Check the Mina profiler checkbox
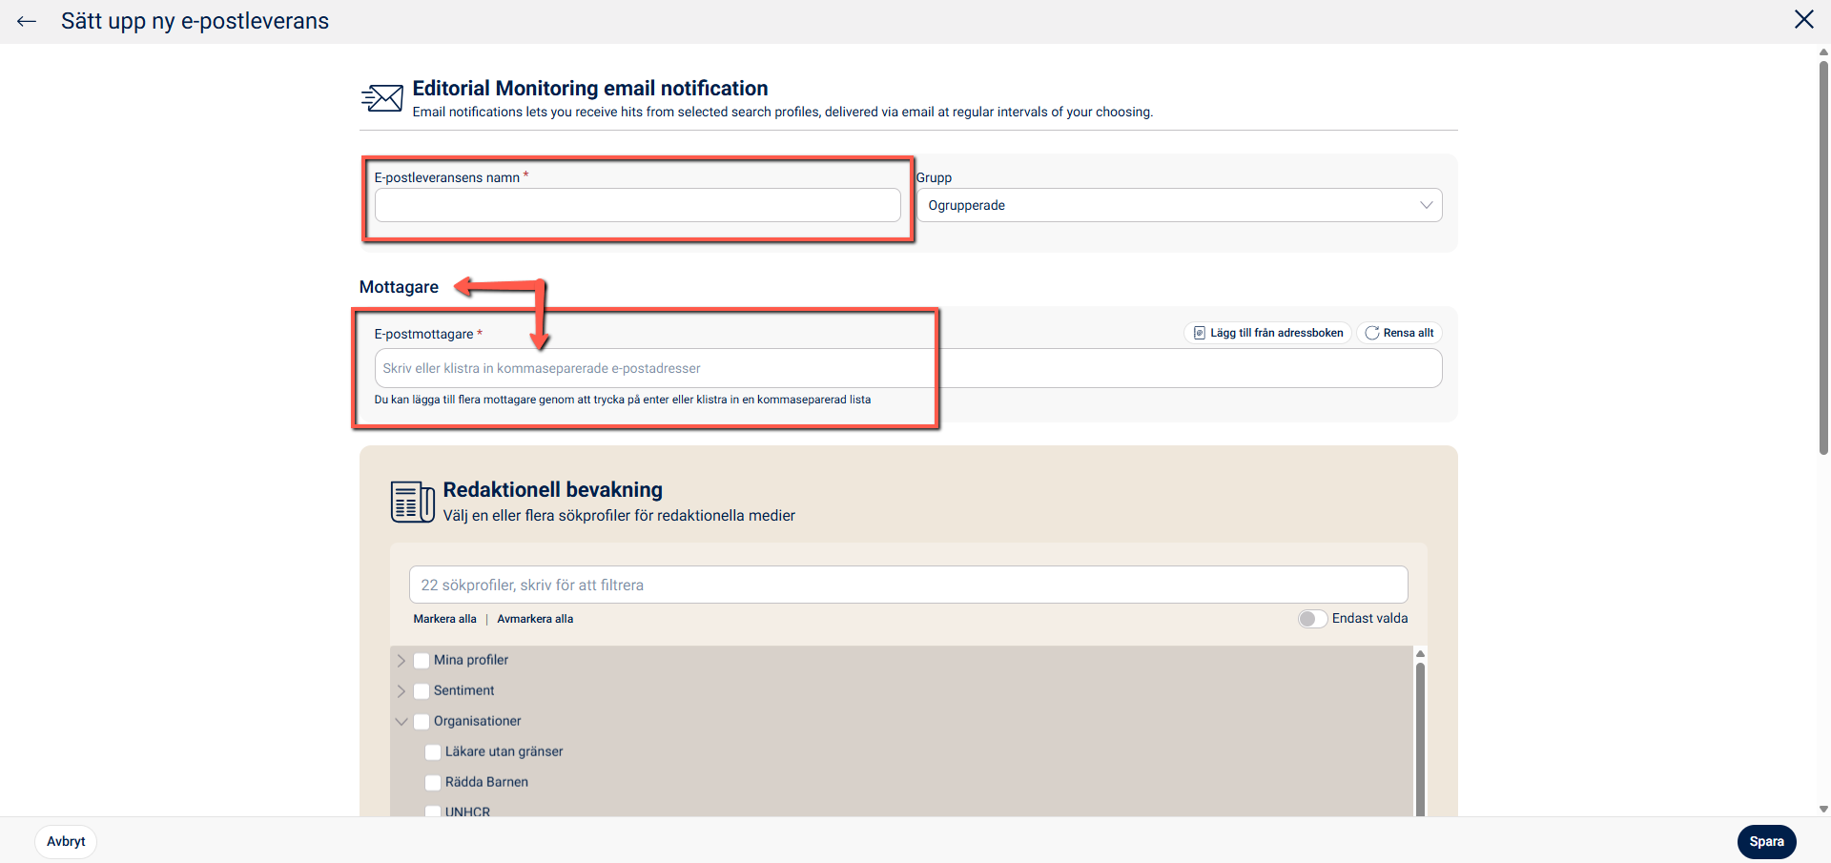The height and width of the screenshot is (863, 1831). (x=422, y=661)
